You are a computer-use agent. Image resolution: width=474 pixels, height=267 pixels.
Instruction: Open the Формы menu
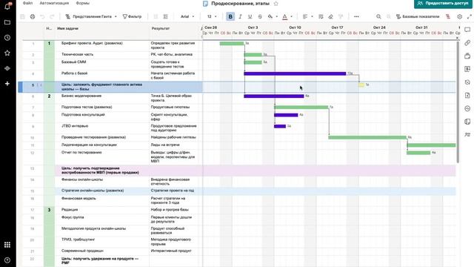pyautogui.click(x=82, y=3)
